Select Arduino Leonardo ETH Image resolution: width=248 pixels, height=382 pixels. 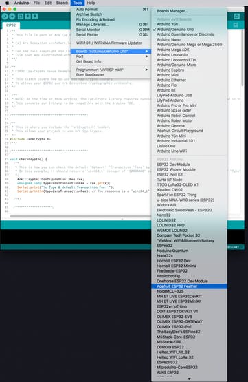point(189,60)
